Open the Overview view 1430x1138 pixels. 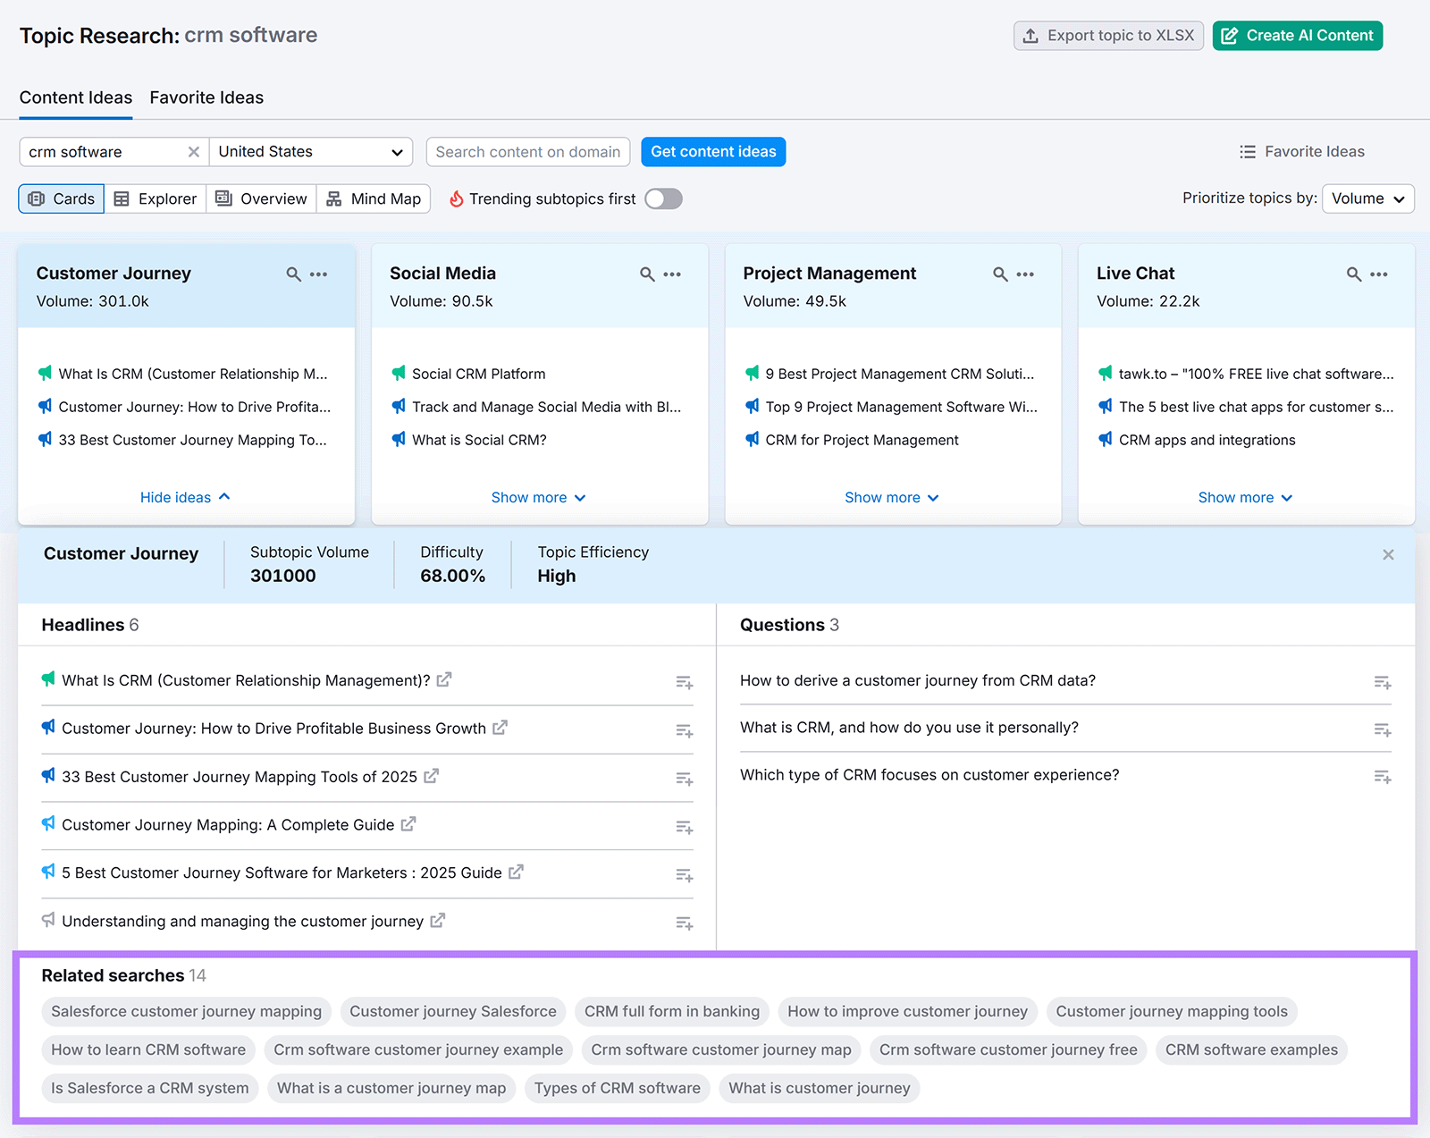click(x=260, y=198)
